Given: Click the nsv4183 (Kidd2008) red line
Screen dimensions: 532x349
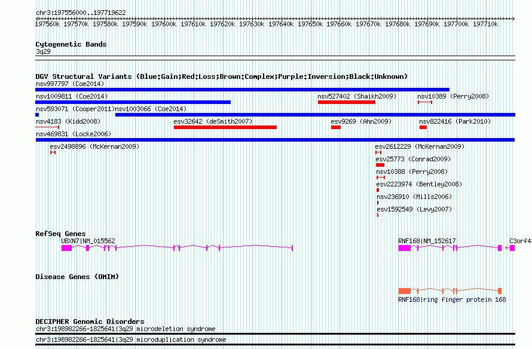Looking at the screenshot, I should click(x=47, y=127).
